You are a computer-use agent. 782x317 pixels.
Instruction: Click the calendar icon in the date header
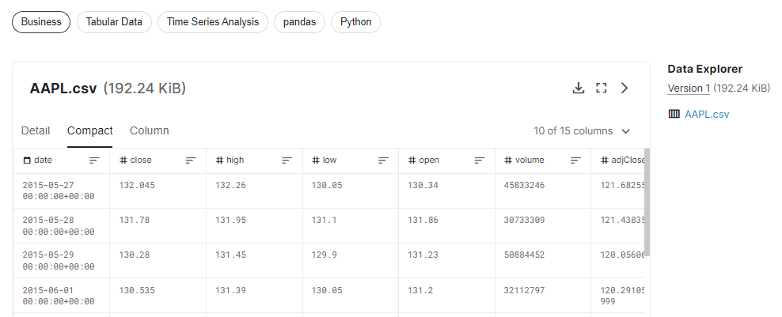[27, 160]
